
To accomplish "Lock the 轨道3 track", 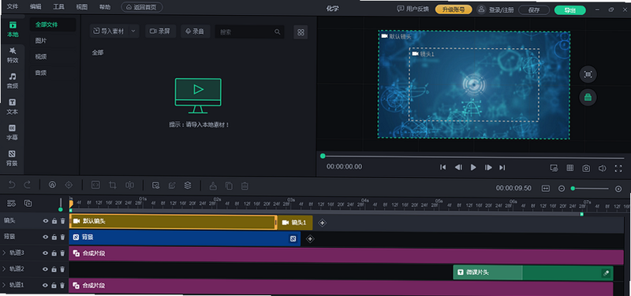I will click(x=54, y=253).
